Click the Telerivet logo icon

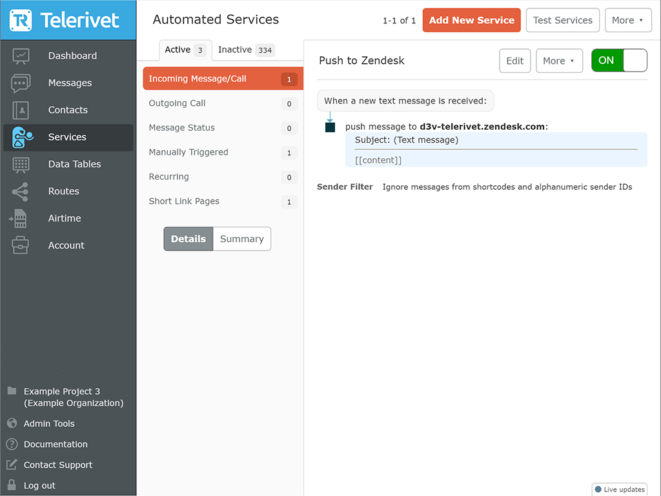(21, 20)
